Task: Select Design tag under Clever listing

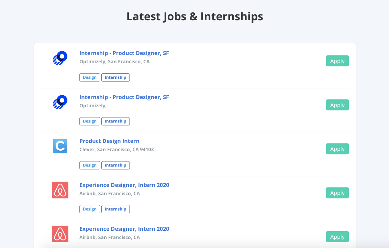Action: (x=90, y=165)
